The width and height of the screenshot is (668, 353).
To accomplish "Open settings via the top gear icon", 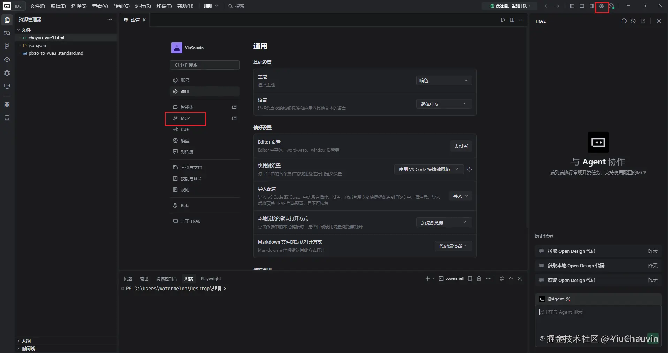I will (x=601, y=6).
